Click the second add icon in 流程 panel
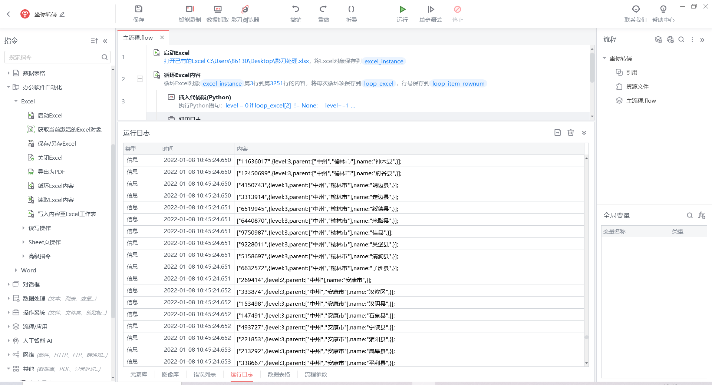 click(670, 40)
